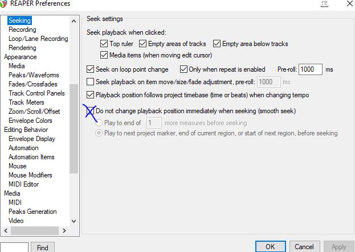This screenshot has height=252, width=355.
Task: Open Track Control Panels page
Action: (x=36, y=93)
